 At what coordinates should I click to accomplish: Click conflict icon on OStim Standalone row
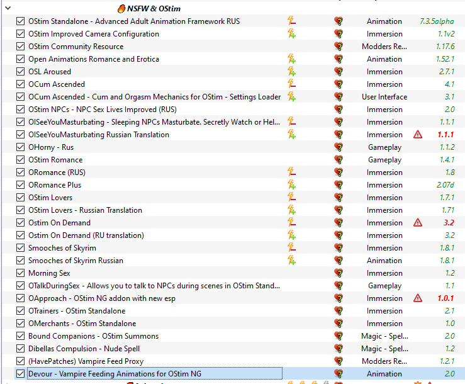point(291,21)
